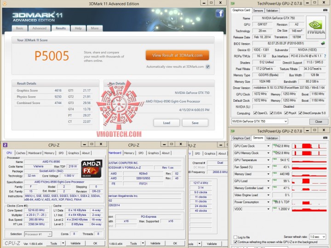Click the GPU Load red sensor graph
The height and width of the screenshot is (248, 331).
[309, 181]
